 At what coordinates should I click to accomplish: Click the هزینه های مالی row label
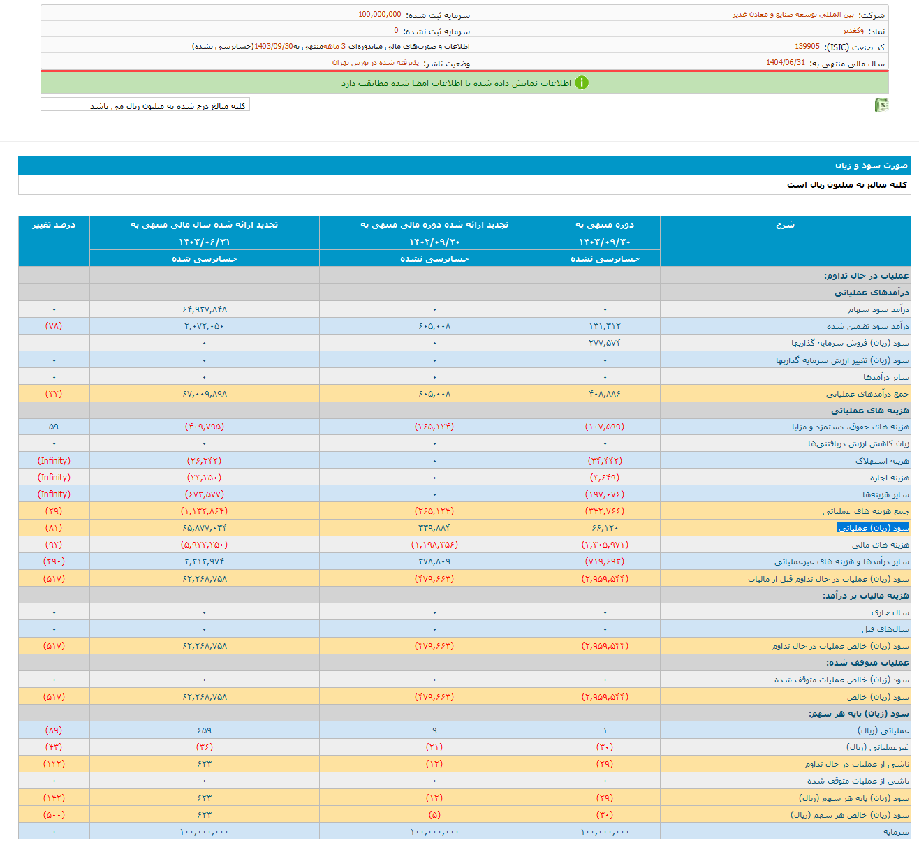click(x=880, y=545)
